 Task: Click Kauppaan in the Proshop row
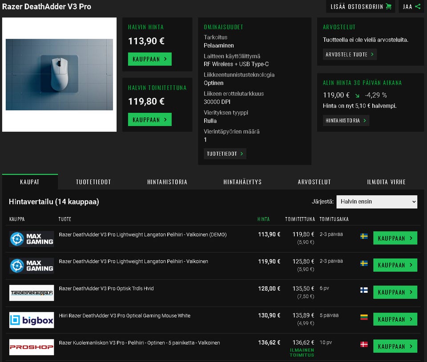coord(395,346)
